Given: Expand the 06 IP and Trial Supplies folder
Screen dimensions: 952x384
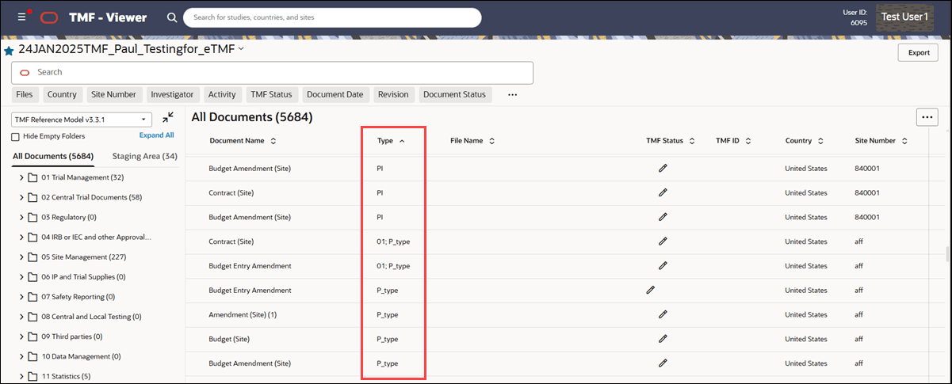Looking at the screenshot, I should [21, 277].
